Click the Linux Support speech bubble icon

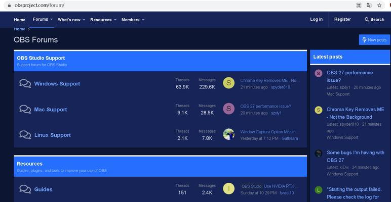click(25, 135)
